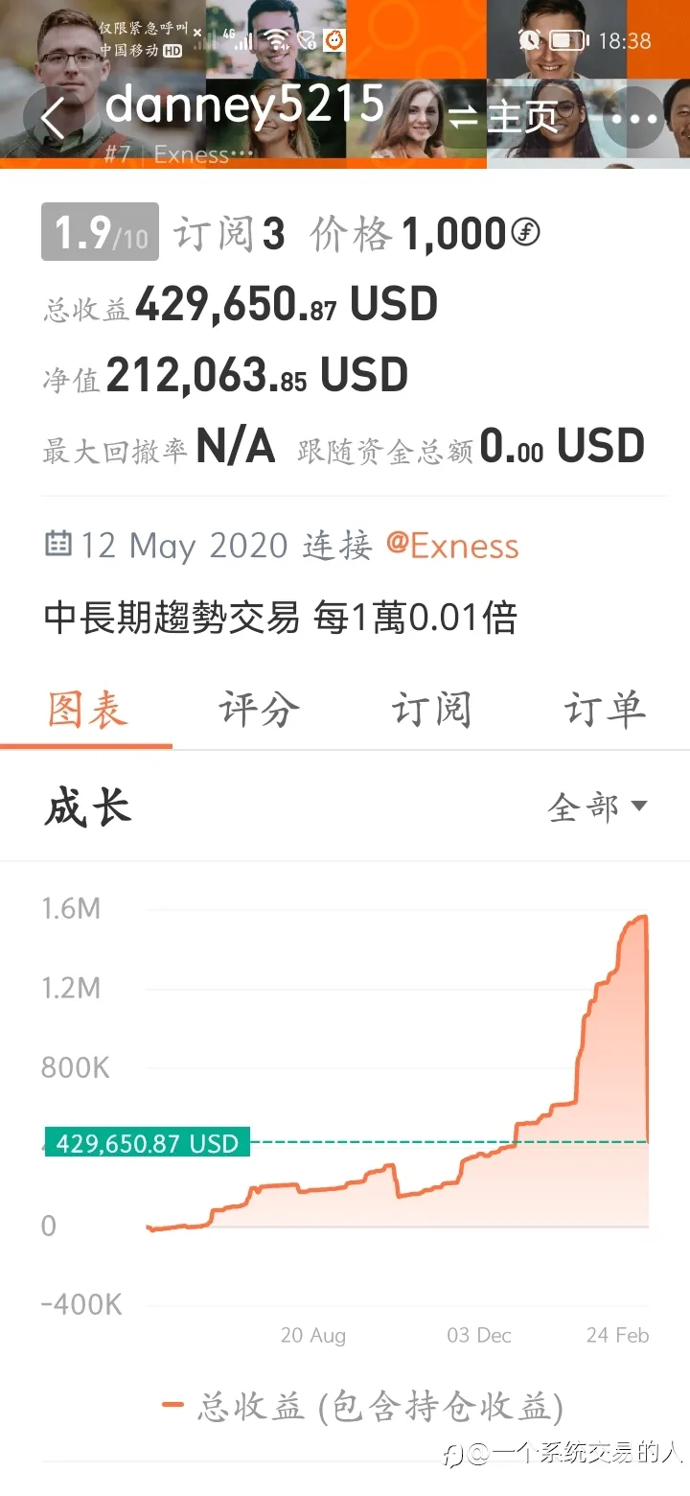Image resolution: width=690 pixels, height=1496 pixels.
Task: Switch to the 订阅 tab
Action: (x=431, y=711)
